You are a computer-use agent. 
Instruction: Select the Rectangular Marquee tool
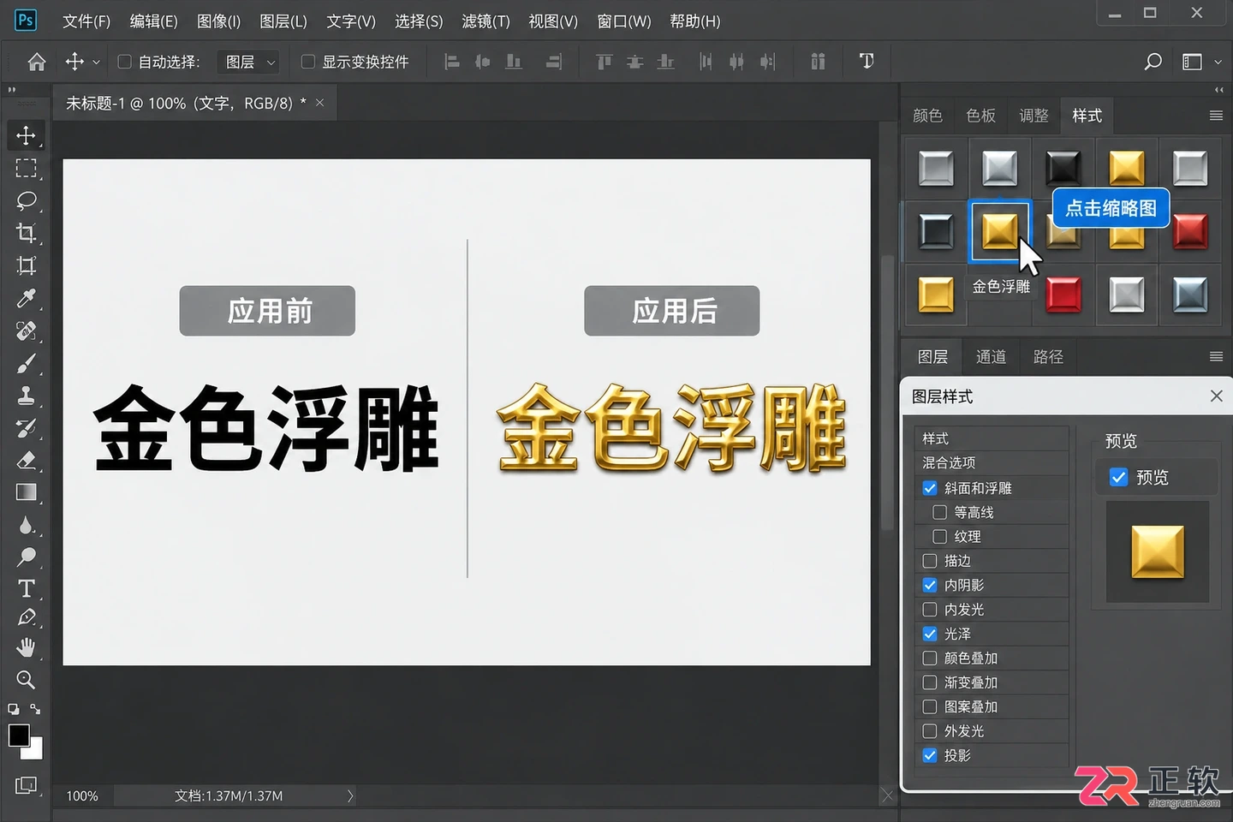[27, 168]
